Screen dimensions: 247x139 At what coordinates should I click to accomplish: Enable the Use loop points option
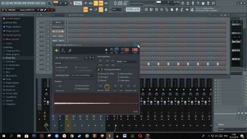[76, 86]
